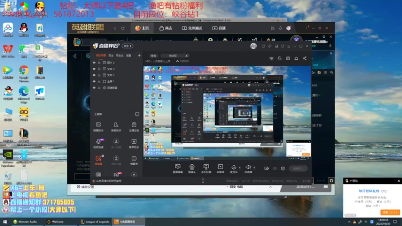The height and width of the screenshot is (226, 402).
Task: Claim the YY daily login gift button
Action: 390,212
